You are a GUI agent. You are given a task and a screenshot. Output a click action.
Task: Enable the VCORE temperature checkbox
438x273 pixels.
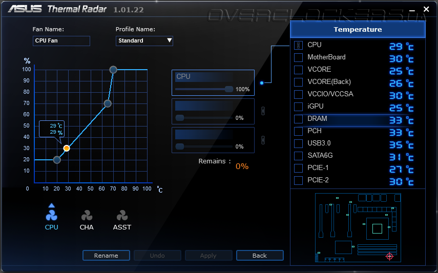point(298,70)
